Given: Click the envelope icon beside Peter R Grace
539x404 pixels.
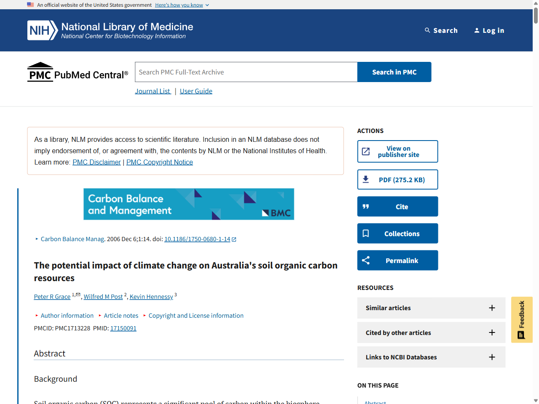Looking at the screenshot, I should [78, 295].
